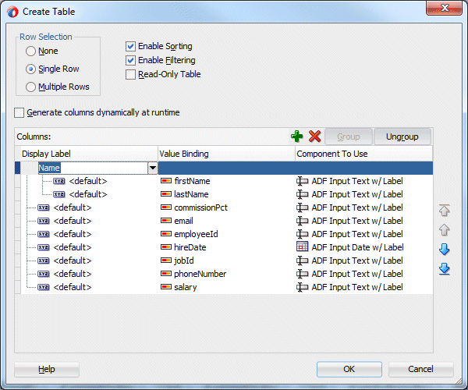Move column to bottom with the bottom arrow
468x390 pixels.
tap(444, 269)
